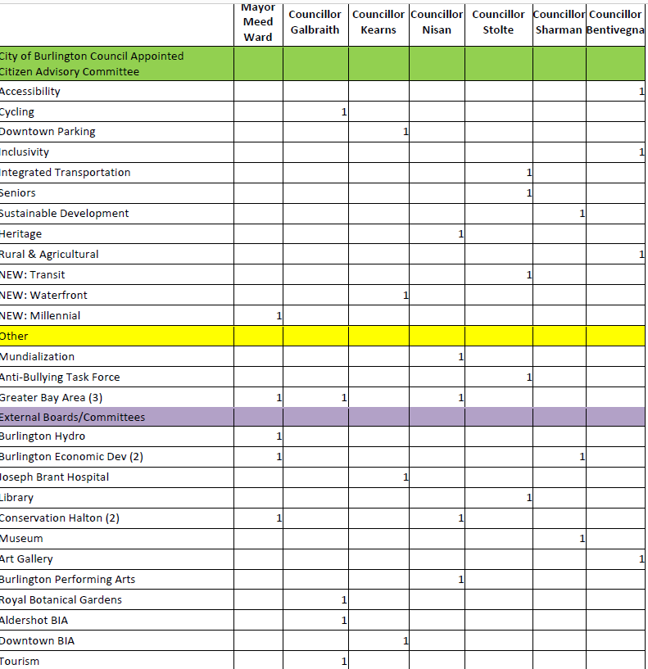Click the Integrated Transportation row label
The image size is (648, 669).
[65, 173]
